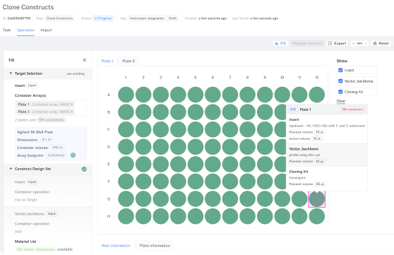Viewport: 394px width, 255px height.
Task: Close the Fill panel
Action: 85,60
